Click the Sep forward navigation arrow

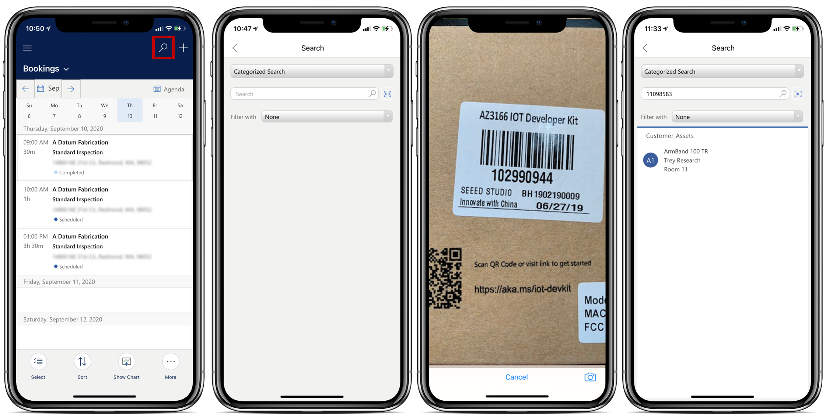coord(71,89)
